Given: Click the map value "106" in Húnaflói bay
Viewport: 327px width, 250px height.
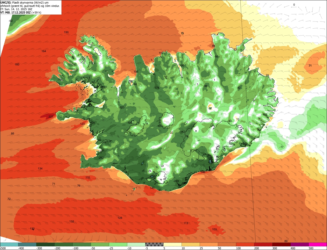Looking at the screenshot, I should tap(136, 72).
